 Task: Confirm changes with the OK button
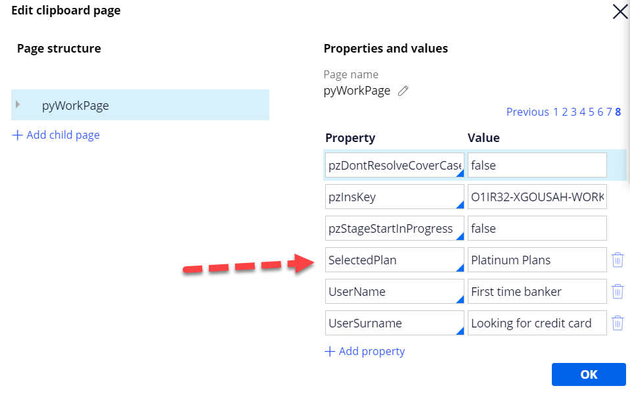(589, 374)
